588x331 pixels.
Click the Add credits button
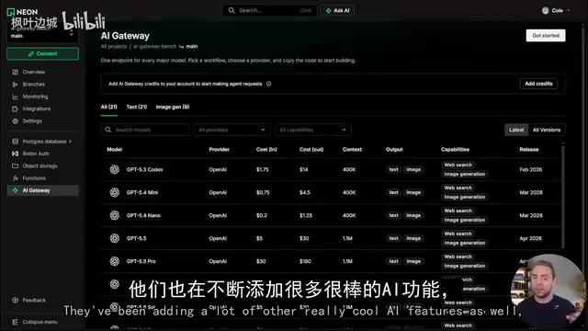(x=538, y=84)
